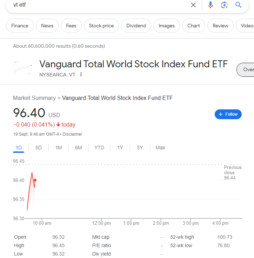
Task: Switch the chart to YTD view
Action: 99,148
